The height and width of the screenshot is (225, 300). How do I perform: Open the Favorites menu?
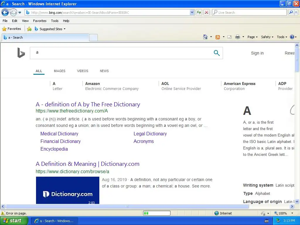[x=40, y=21]
